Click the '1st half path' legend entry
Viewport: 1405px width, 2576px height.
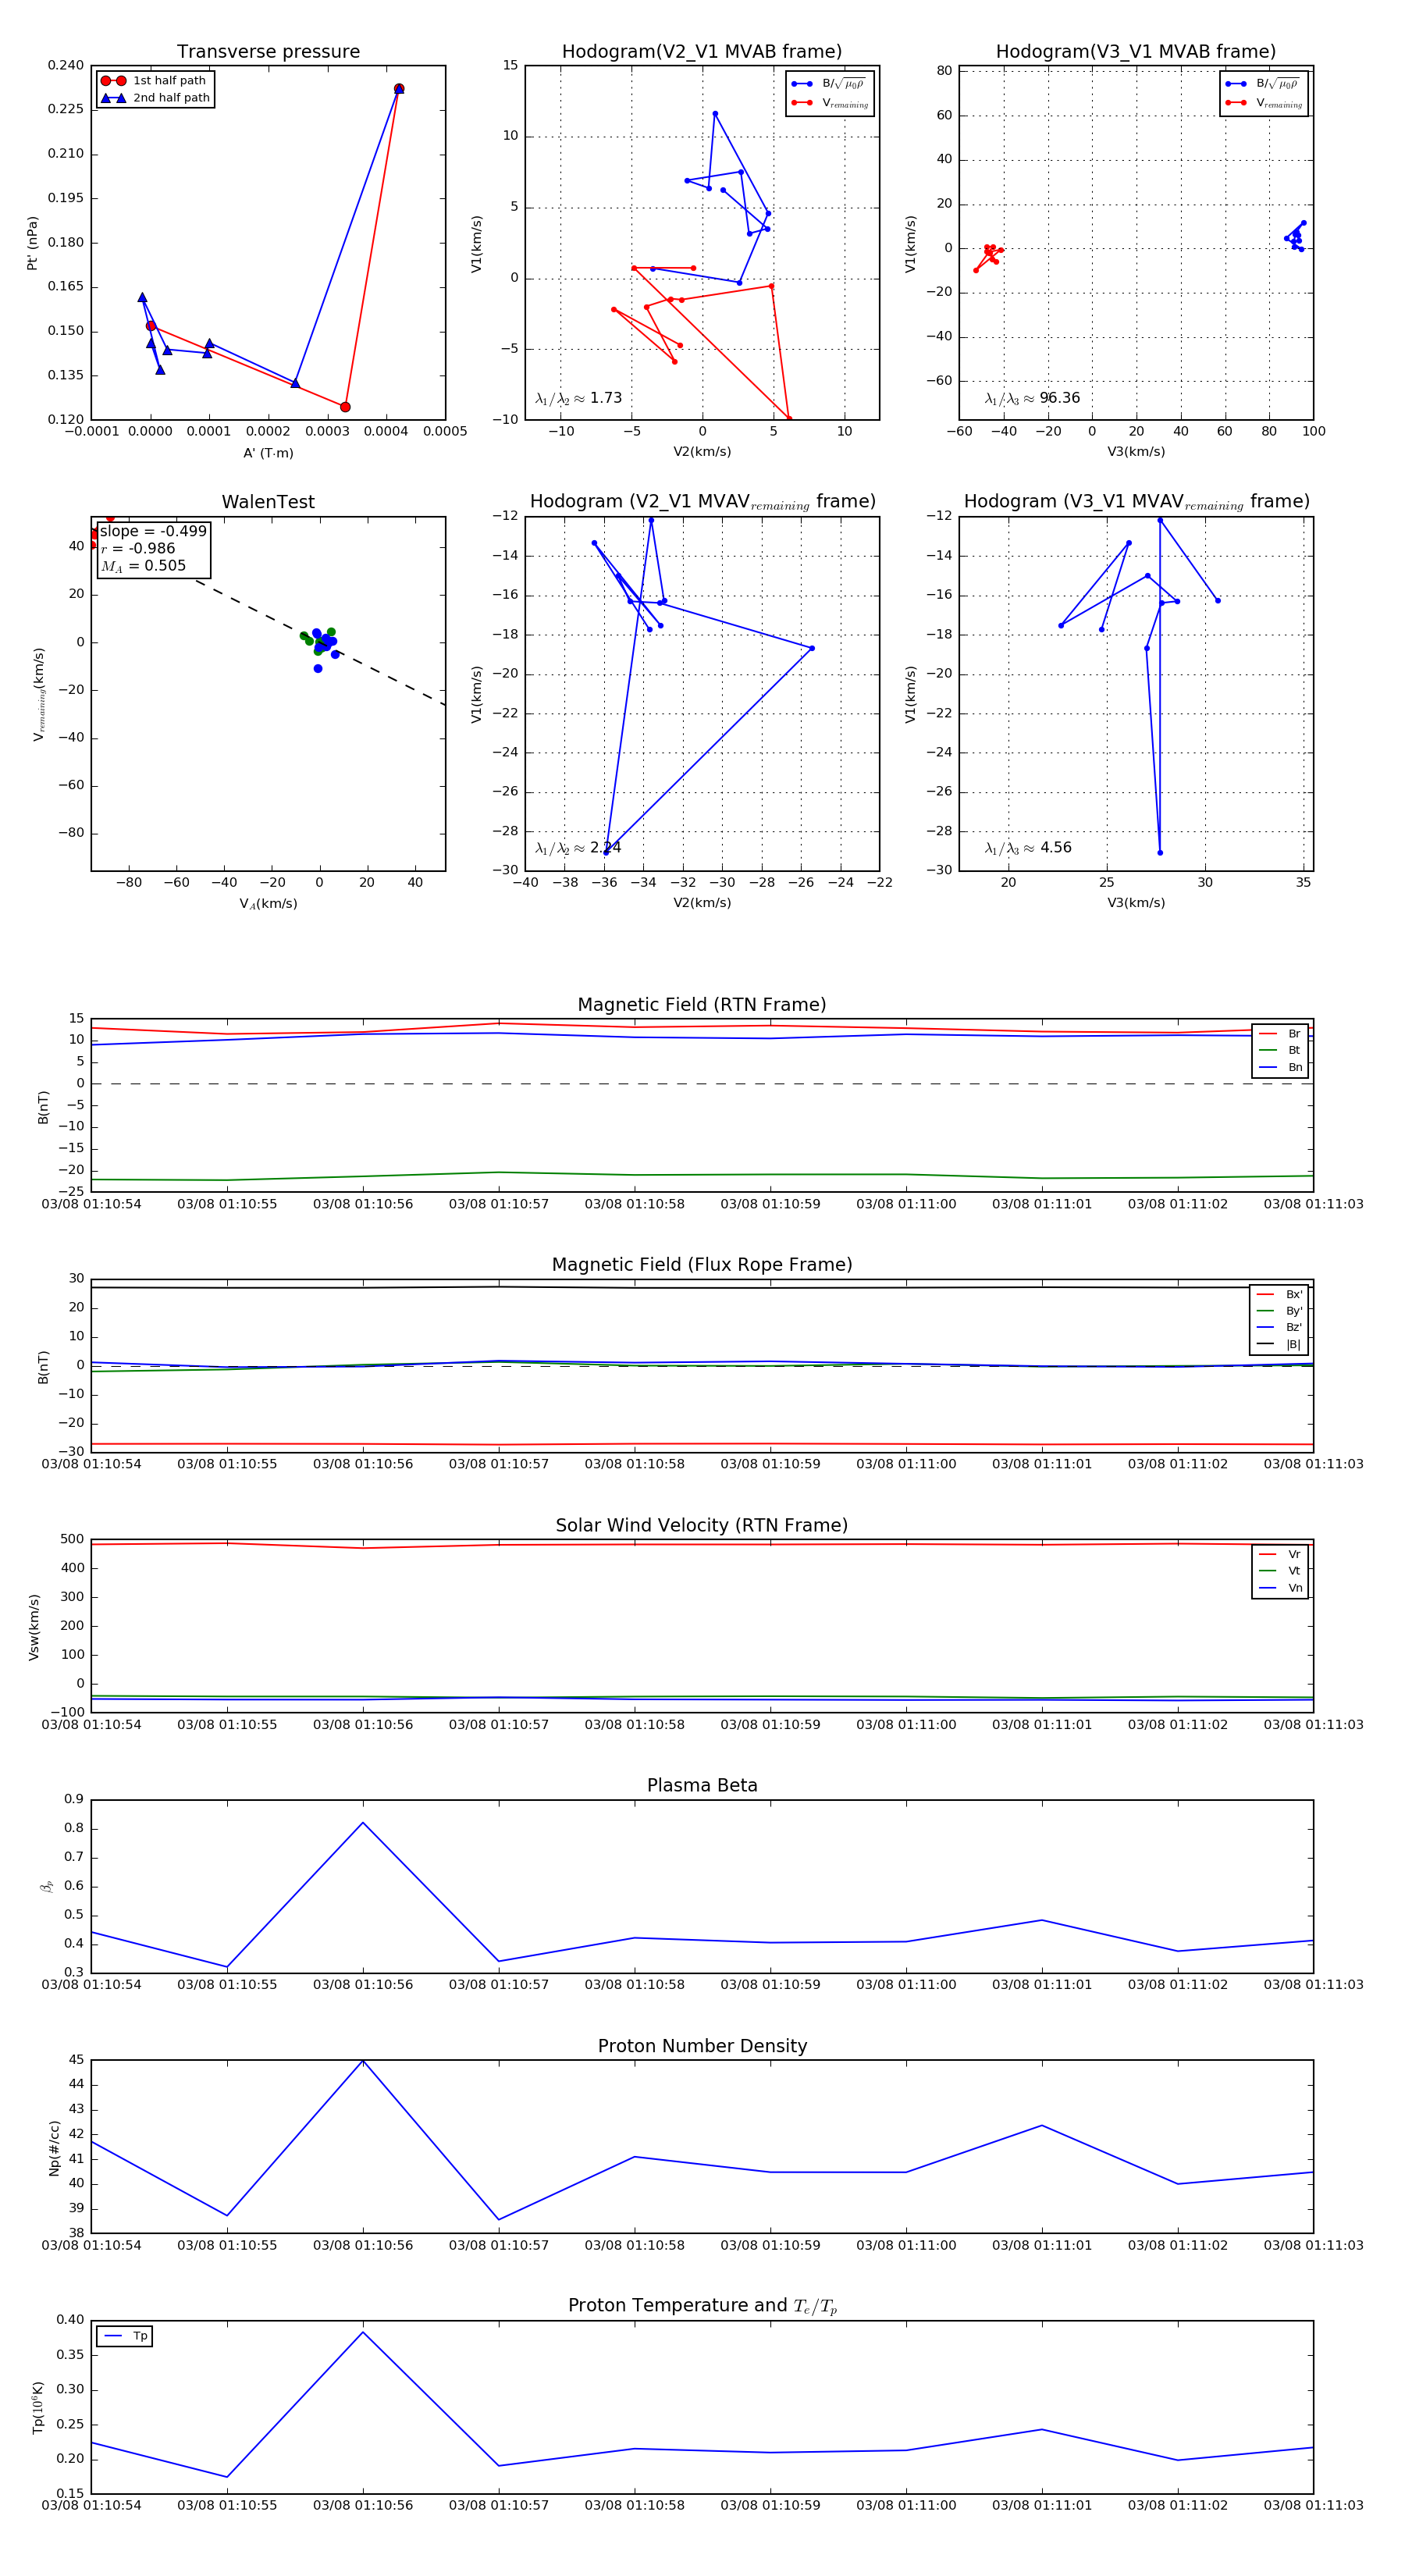(x=155, y=81)
